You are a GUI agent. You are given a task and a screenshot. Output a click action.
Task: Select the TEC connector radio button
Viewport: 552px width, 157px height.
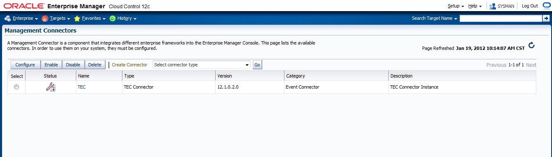[16, 87]
